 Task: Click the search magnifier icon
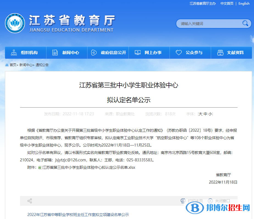coord(245,24)
